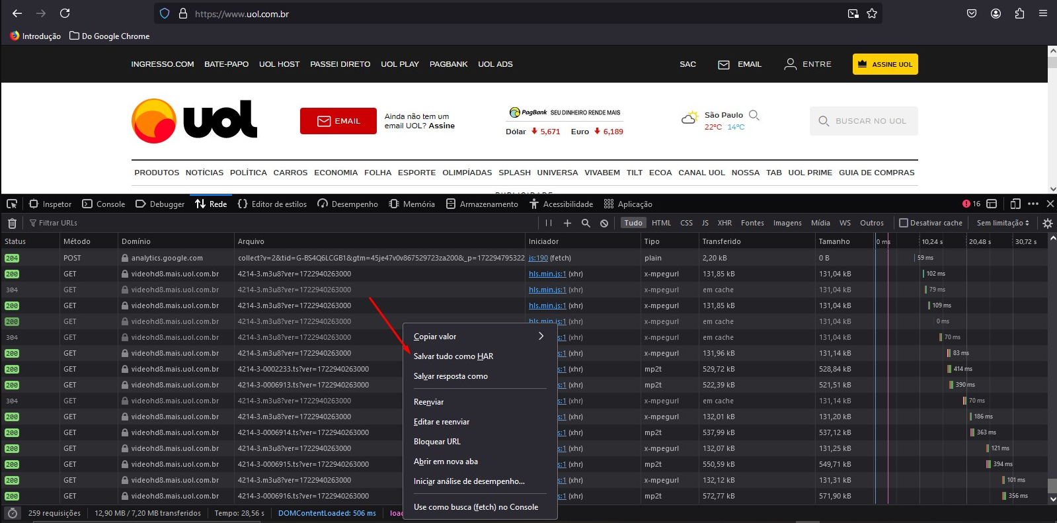Toggle the CSS filter
Screen dimensions: 1057x523
[x=686, y=223]
